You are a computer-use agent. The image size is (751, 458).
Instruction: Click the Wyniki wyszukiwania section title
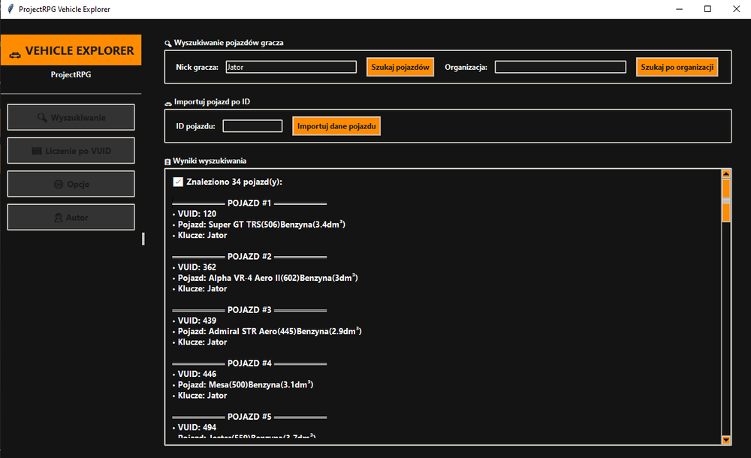pyautogui.click(x=210, y=161)
